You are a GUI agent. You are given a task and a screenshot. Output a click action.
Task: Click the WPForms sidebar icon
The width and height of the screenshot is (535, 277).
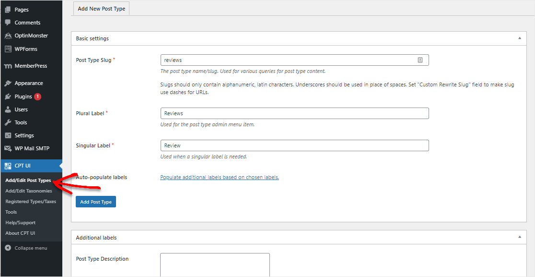tap(8, 49)
